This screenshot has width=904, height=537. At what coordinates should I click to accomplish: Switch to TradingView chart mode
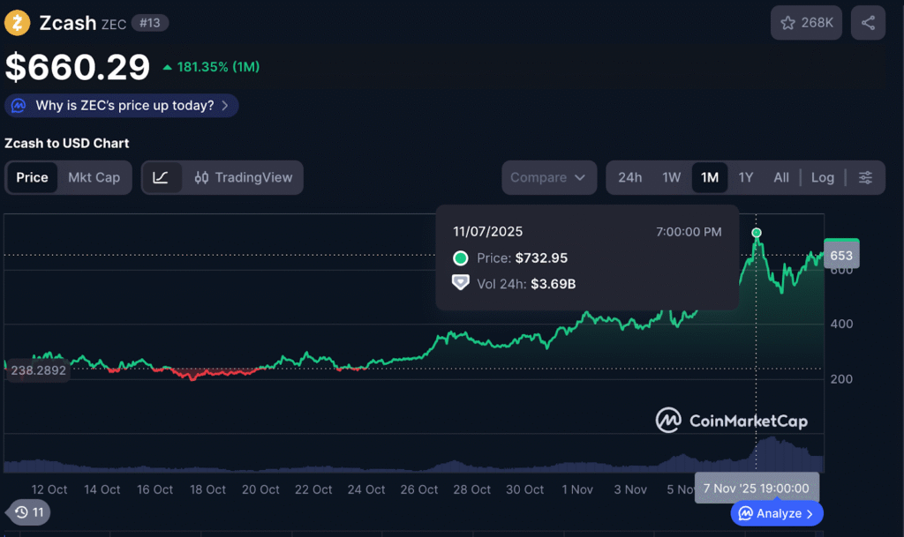click(x=243, y=177)
